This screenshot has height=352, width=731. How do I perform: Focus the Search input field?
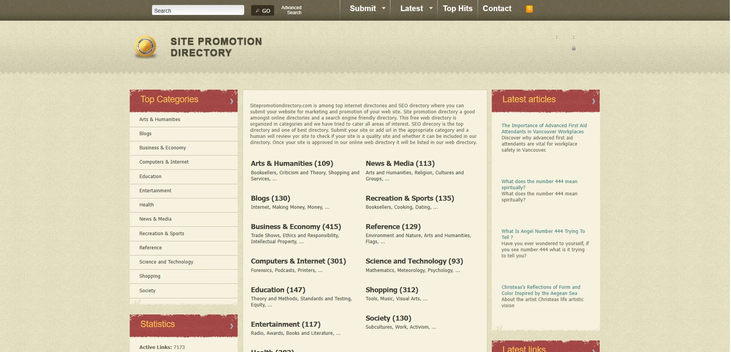tap(198, 10)
